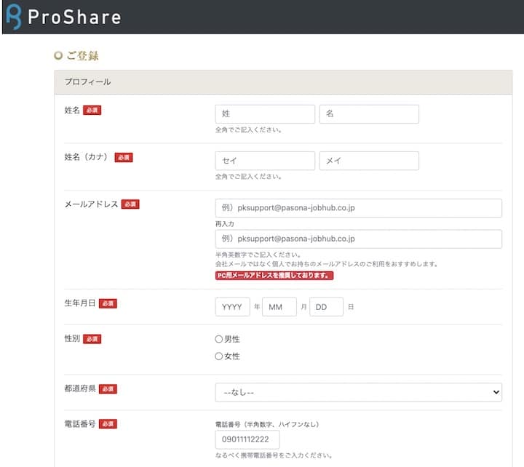Click the red PC用メールアドレス recommendation badge
Screen dimensions: 524x467
274,276
